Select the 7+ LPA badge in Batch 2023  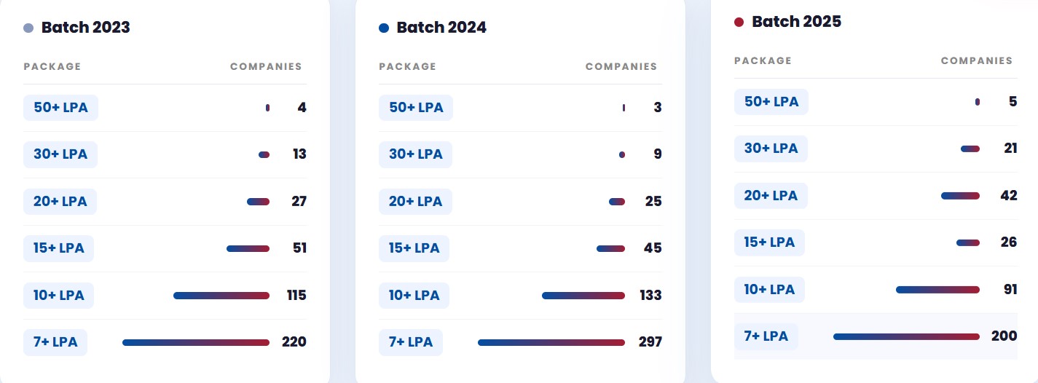point(55,342)
